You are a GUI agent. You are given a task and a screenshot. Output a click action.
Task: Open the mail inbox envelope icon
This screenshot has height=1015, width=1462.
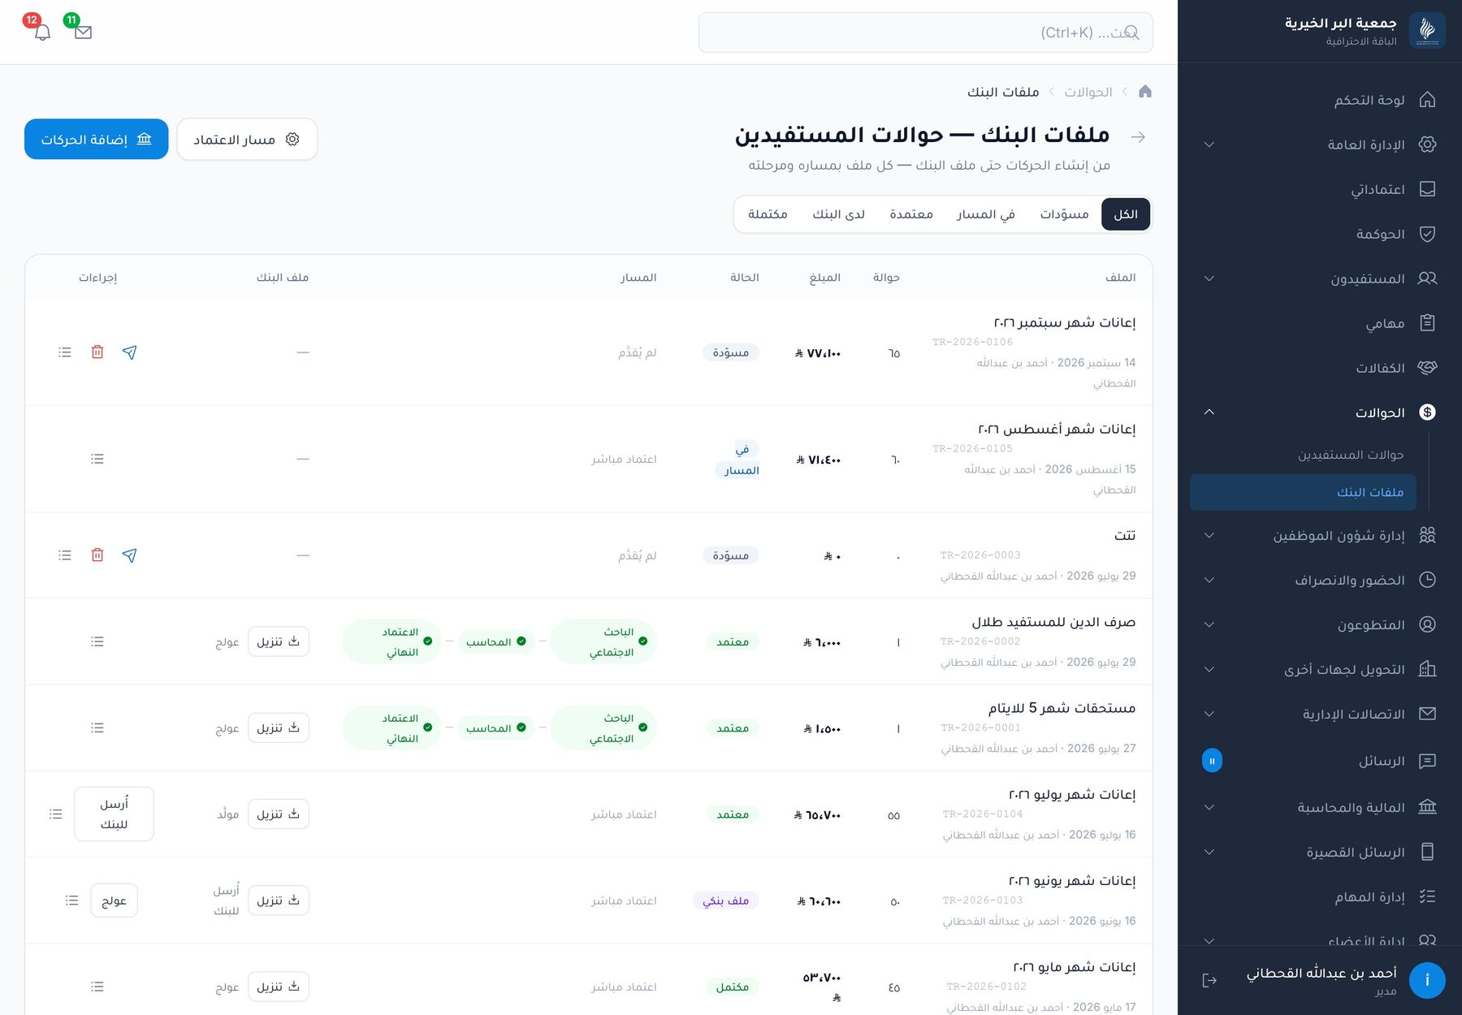point(83,32)
